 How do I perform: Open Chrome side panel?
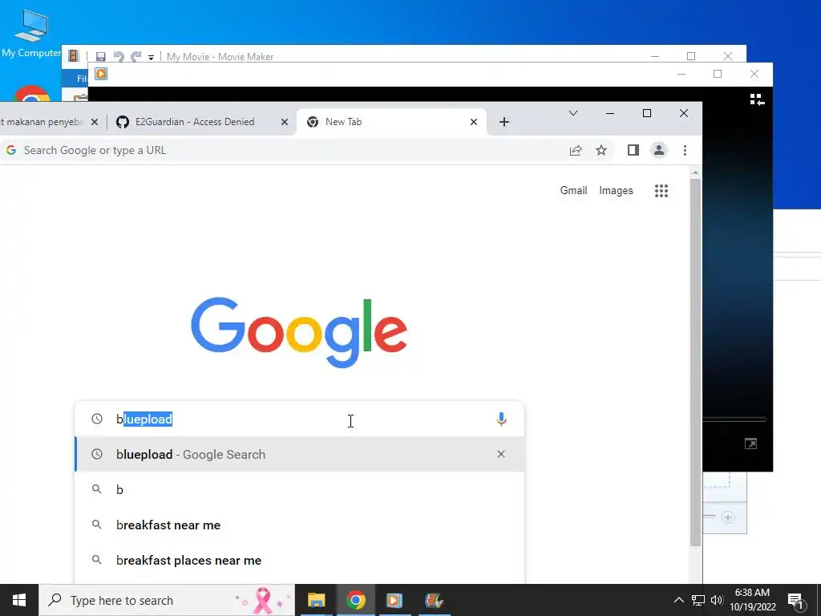tap(633, 150)
